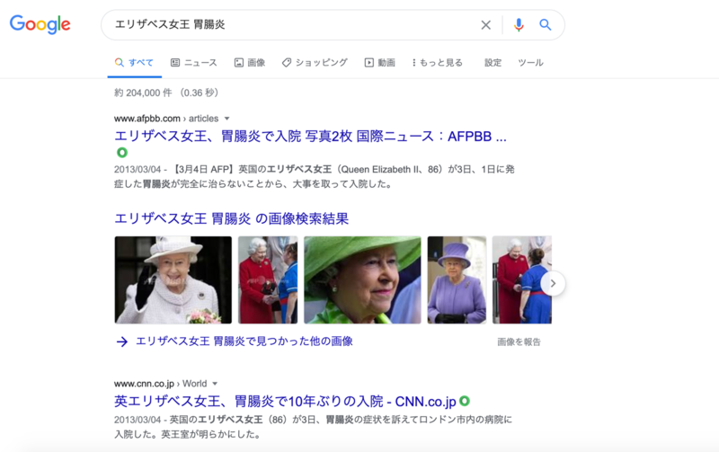Click green circle badge under AFPBB result title
Screen dimensions: 719x452
click(122, 152)
